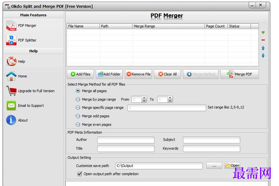279x186 pixels.
Task: Click the From page number field
Action: [137, 99]
